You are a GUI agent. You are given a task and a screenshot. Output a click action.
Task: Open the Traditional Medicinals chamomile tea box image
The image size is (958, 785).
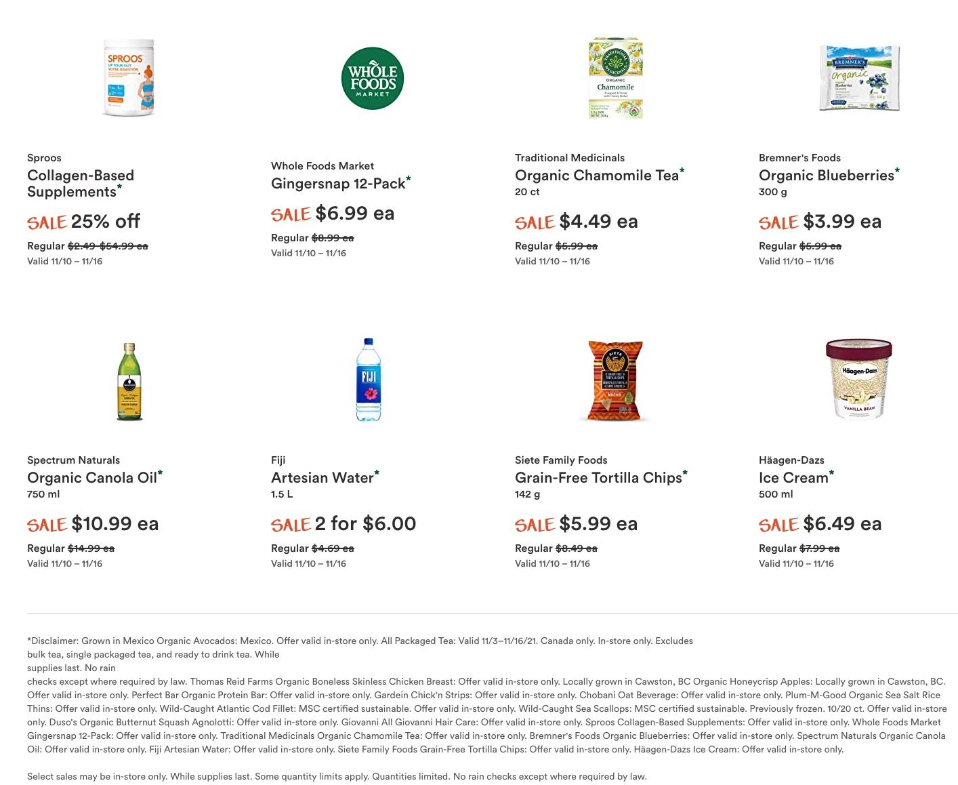[615, 78]
